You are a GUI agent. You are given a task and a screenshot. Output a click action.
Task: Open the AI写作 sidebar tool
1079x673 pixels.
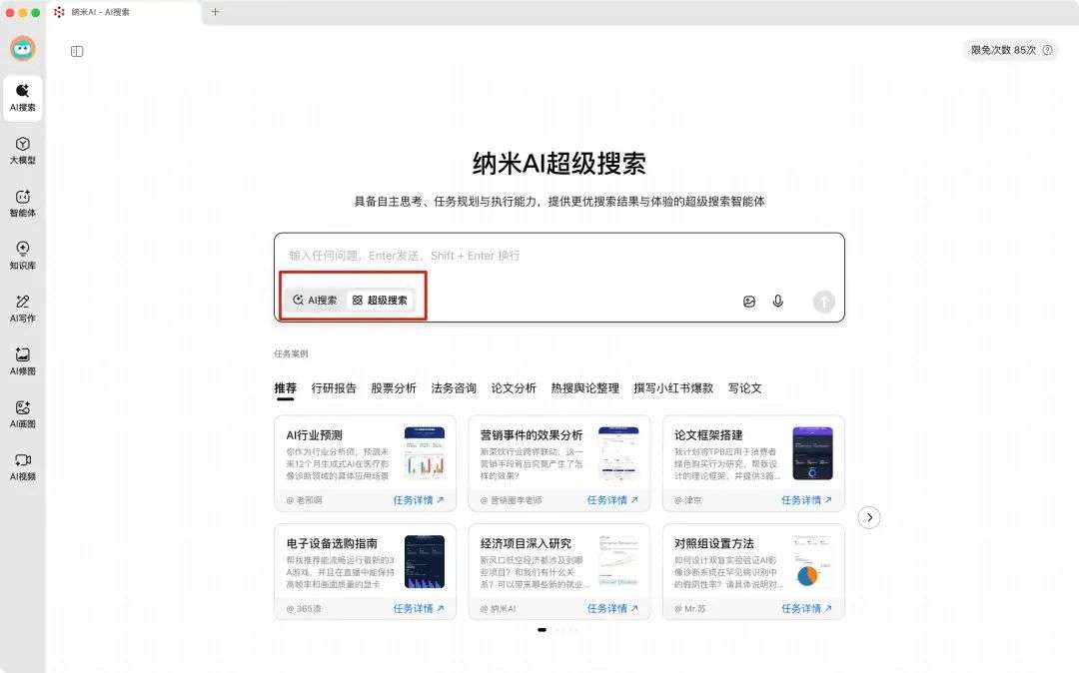[23, 309]
